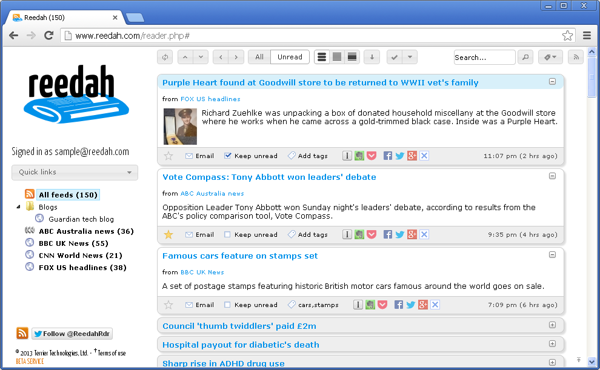Save Purple Heart article to Pocket
Viewport: 600px width, 370px height.
[372, 156]
